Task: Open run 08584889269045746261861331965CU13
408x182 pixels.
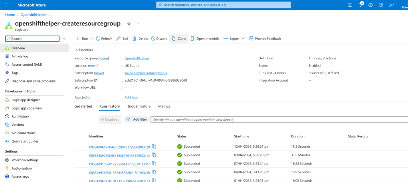Action: pyautogui.click(x=119, y=156)
